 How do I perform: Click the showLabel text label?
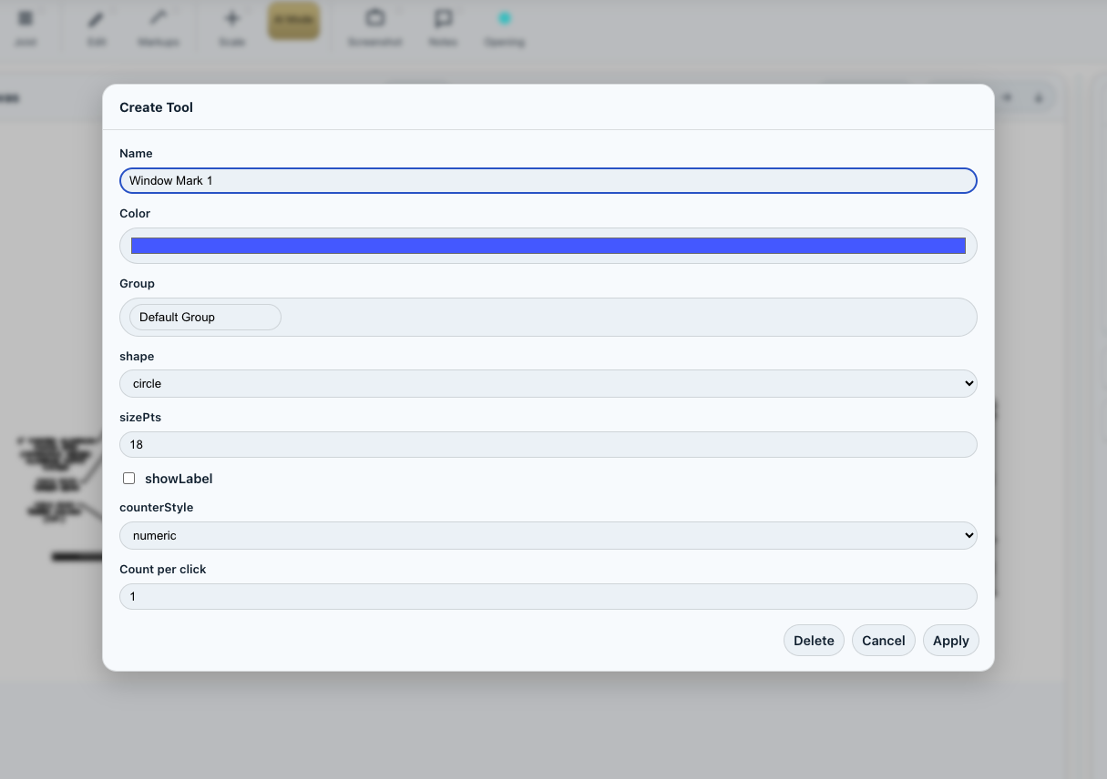(x=179, y=479)
